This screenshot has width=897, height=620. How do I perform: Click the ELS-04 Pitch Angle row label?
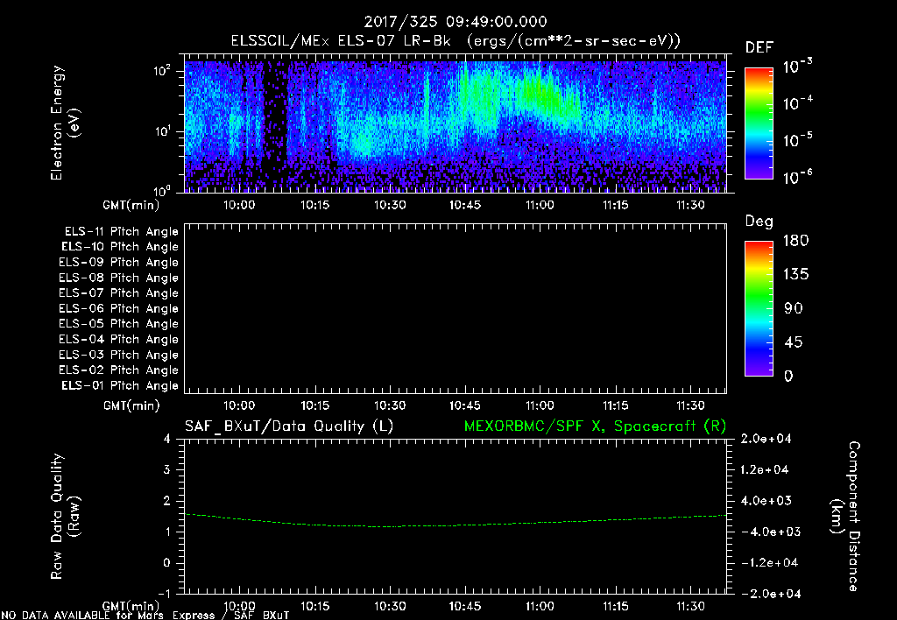118,339
